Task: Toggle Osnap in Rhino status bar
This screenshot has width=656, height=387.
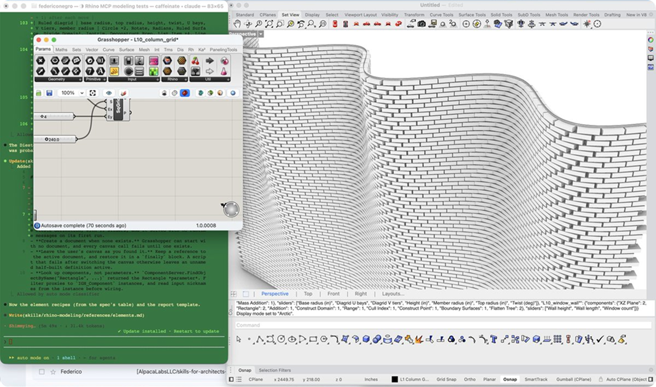Action: coord(510,379)
